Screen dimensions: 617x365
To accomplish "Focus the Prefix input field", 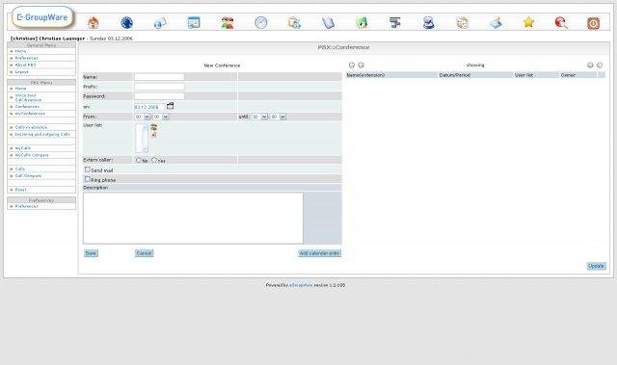I will tap(159, 87).
